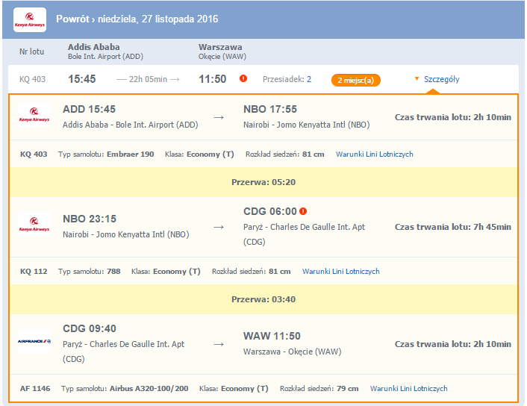This screenshot has width=527, height=406.
Task: Click the Szczegóły link
Action: pos(441,79)
